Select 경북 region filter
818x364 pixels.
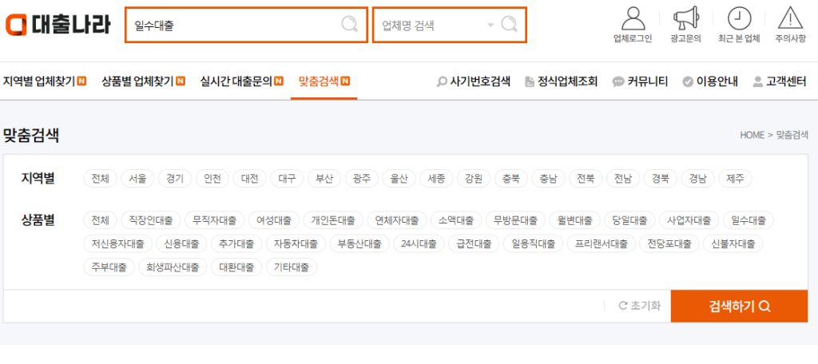661,179
